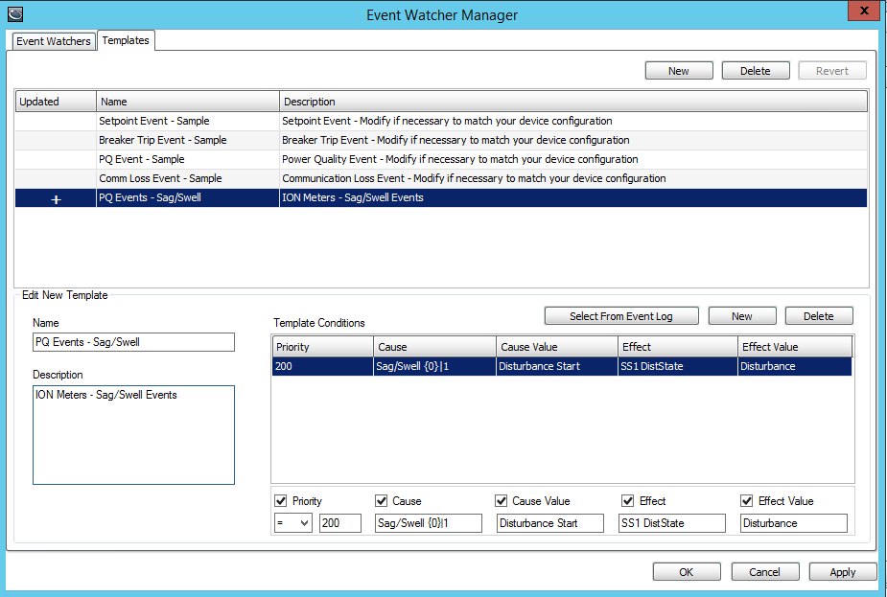Add a new template condition with New
The height and width of the screenshot is (597, 887).
(x=742, y=316)
